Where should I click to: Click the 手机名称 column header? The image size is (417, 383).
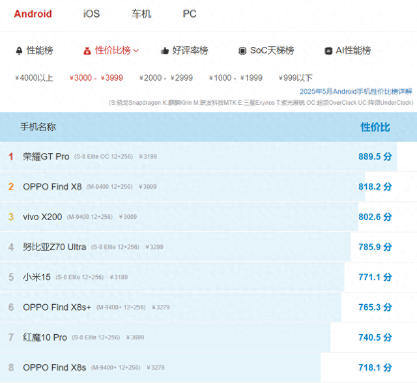point(38,127)
